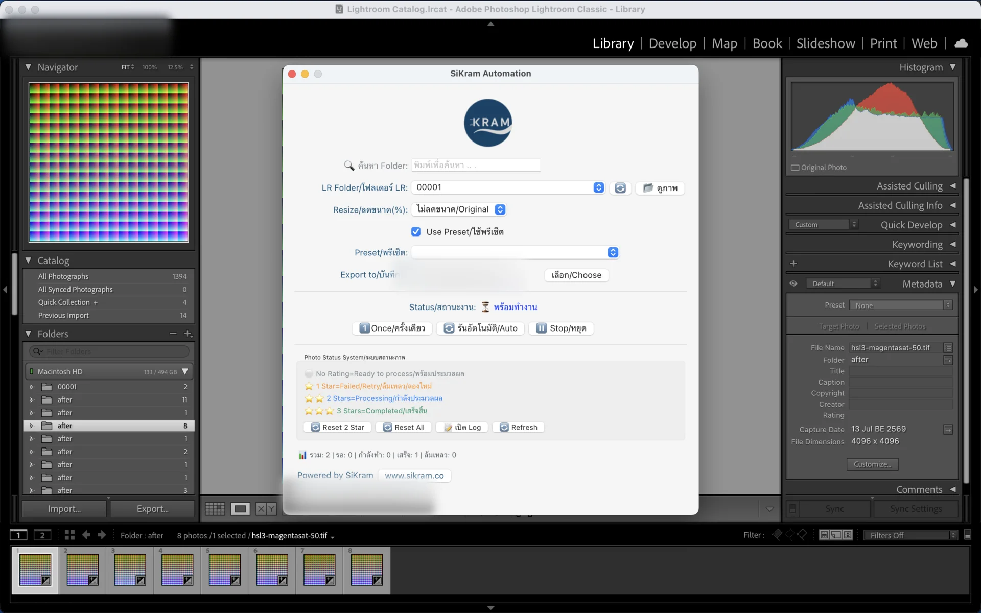Open the Preset/พรีเซ็ต dropdown
This screenshot has height=613, width=981.
tap(515, 252)
